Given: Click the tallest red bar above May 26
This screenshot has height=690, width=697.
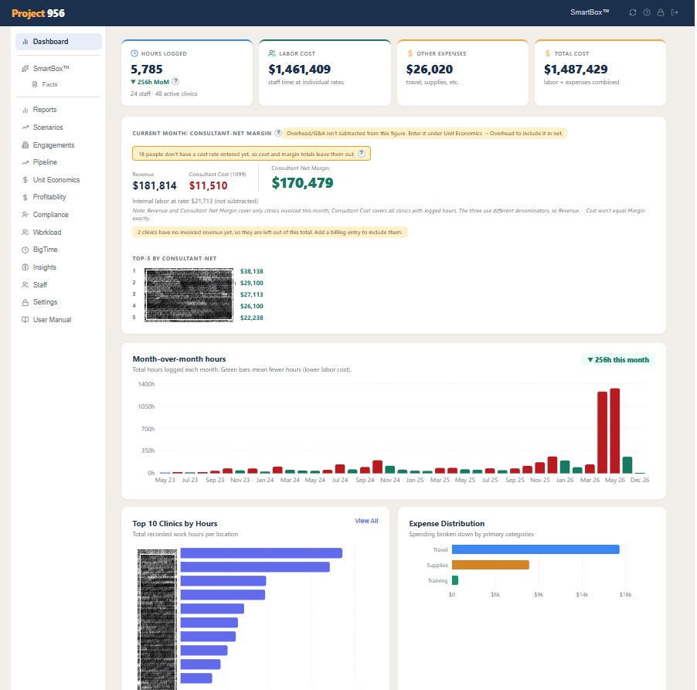Looking at the screenshot, I should [615, 431].
